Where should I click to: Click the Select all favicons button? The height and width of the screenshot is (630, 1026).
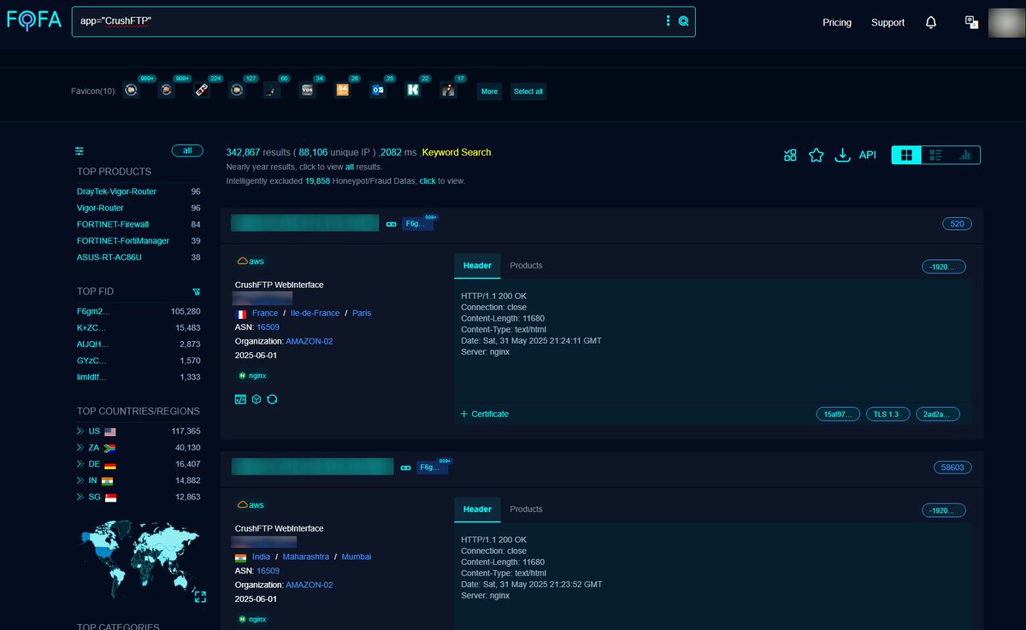coord(528,91)
